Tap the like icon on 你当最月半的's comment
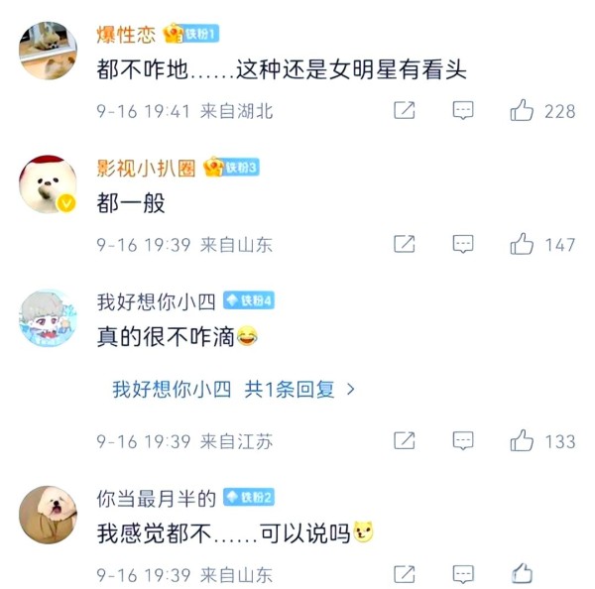This screenshot has width=595, height=589. (x=522, y=573)
